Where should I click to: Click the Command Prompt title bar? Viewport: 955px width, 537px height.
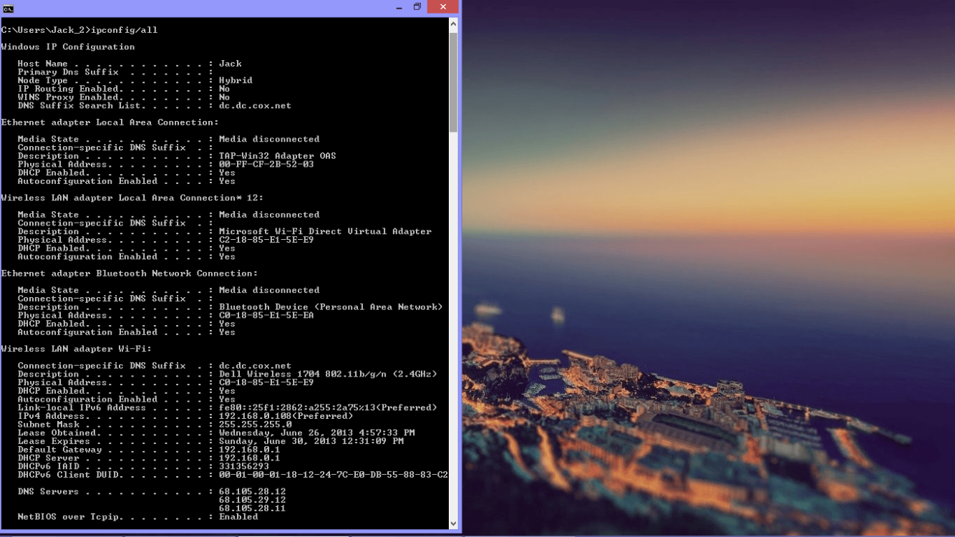215,6
